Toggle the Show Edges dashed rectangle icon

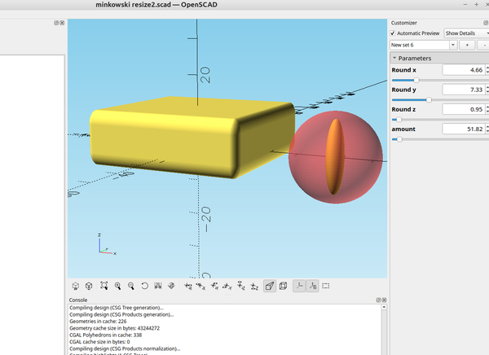click(326, 286)
